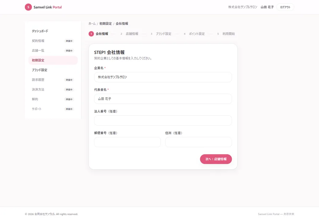Open the Samvel Link Portal home link

coord(43,7)
